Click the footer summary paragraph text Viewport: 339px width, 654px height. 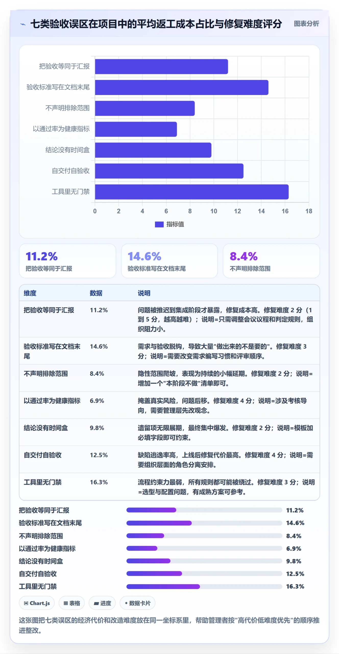[x=169, y=625]
